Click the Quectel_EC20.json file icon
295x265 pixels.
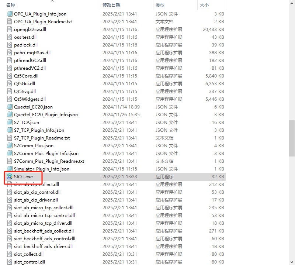pos(10,107)
